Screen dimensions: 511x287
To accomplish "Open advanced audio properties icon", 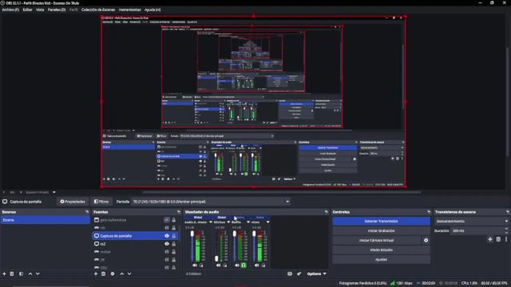I will pos(299,274).
